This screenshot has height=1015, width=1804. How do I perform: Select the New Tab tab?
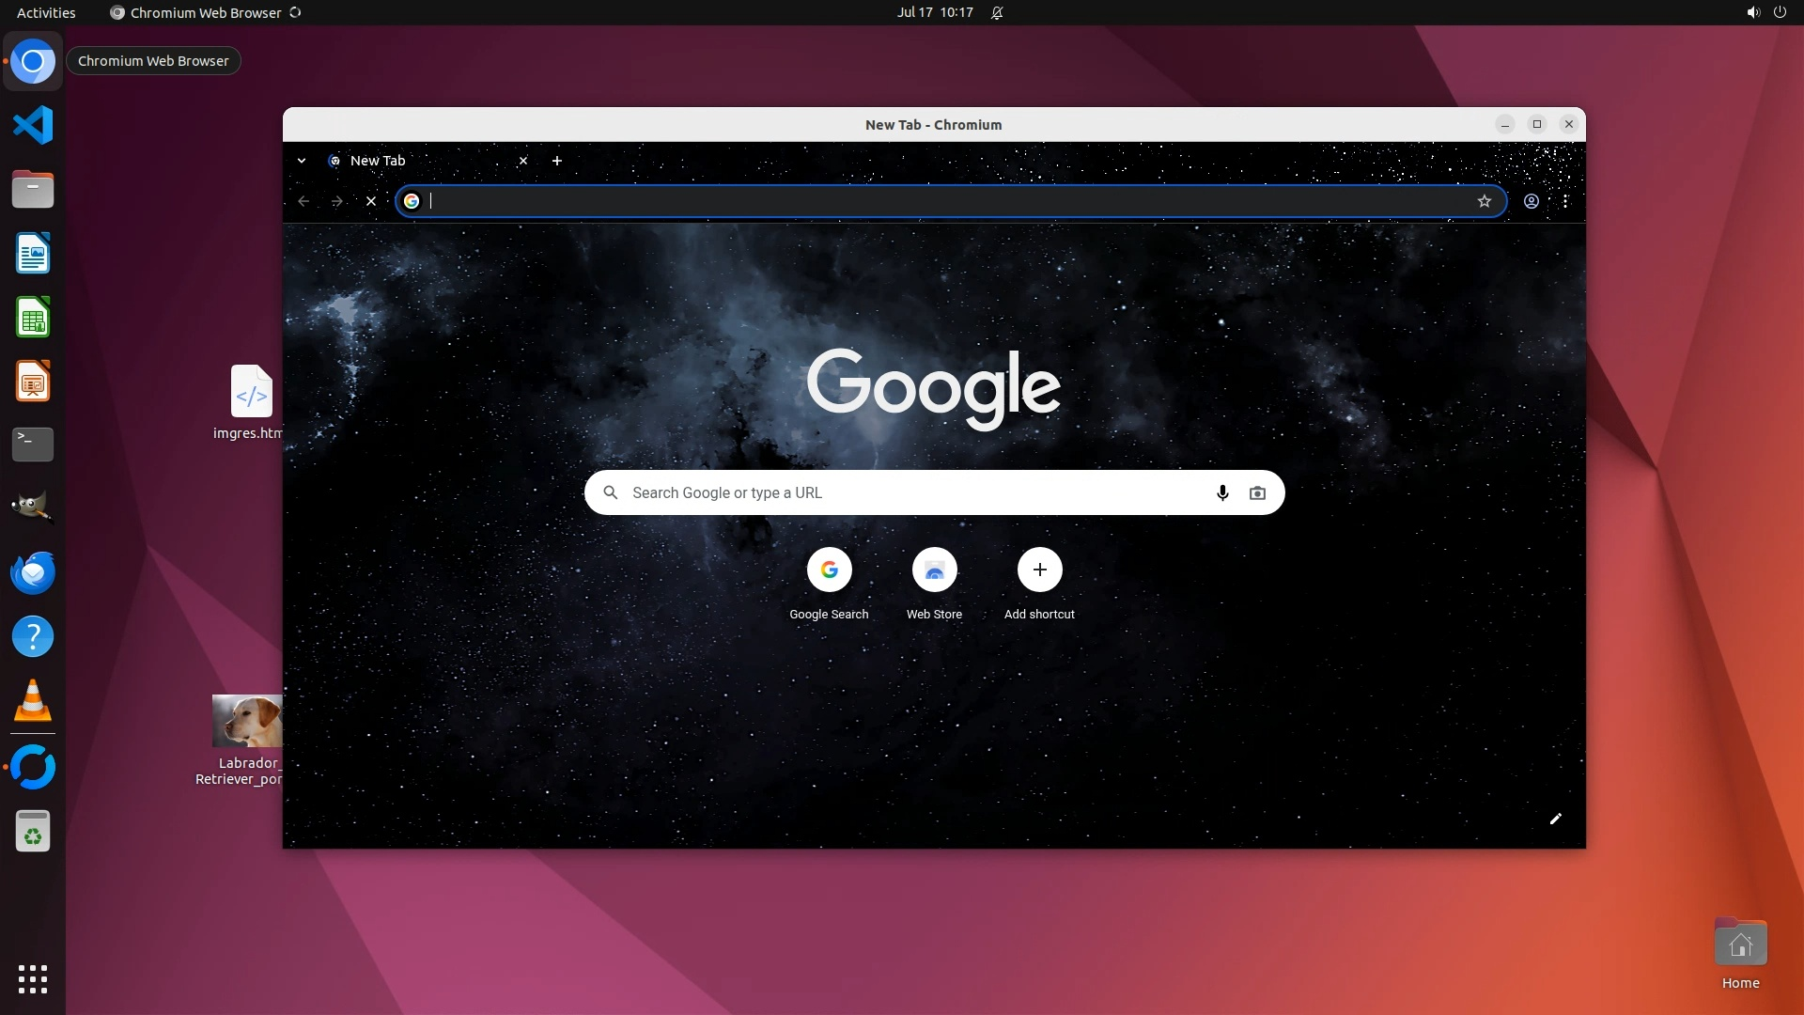pos(413,161)
